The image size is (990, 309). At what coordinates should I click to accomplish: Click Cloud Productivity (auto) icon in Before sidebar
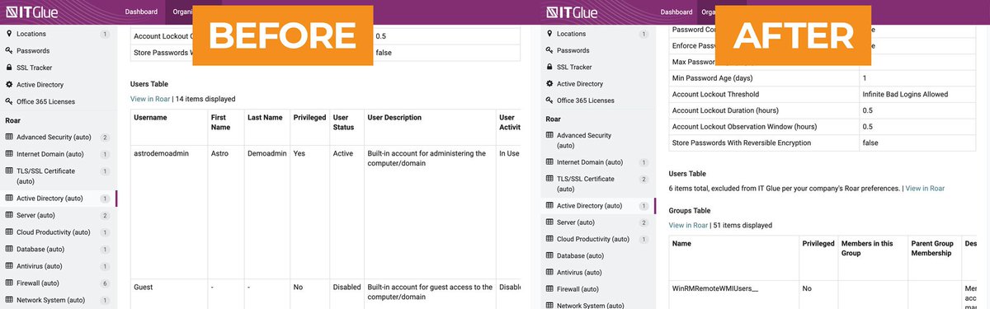click(x=9, y=232)
